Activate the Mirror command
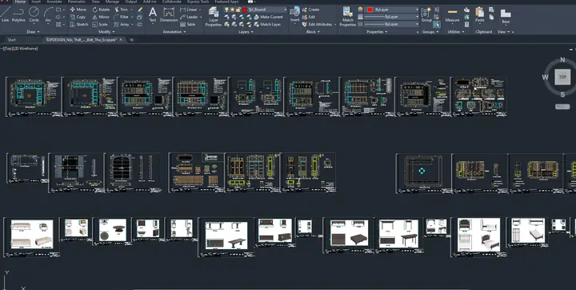This screenshot has width=576, height=290. (x=101, y=17)
